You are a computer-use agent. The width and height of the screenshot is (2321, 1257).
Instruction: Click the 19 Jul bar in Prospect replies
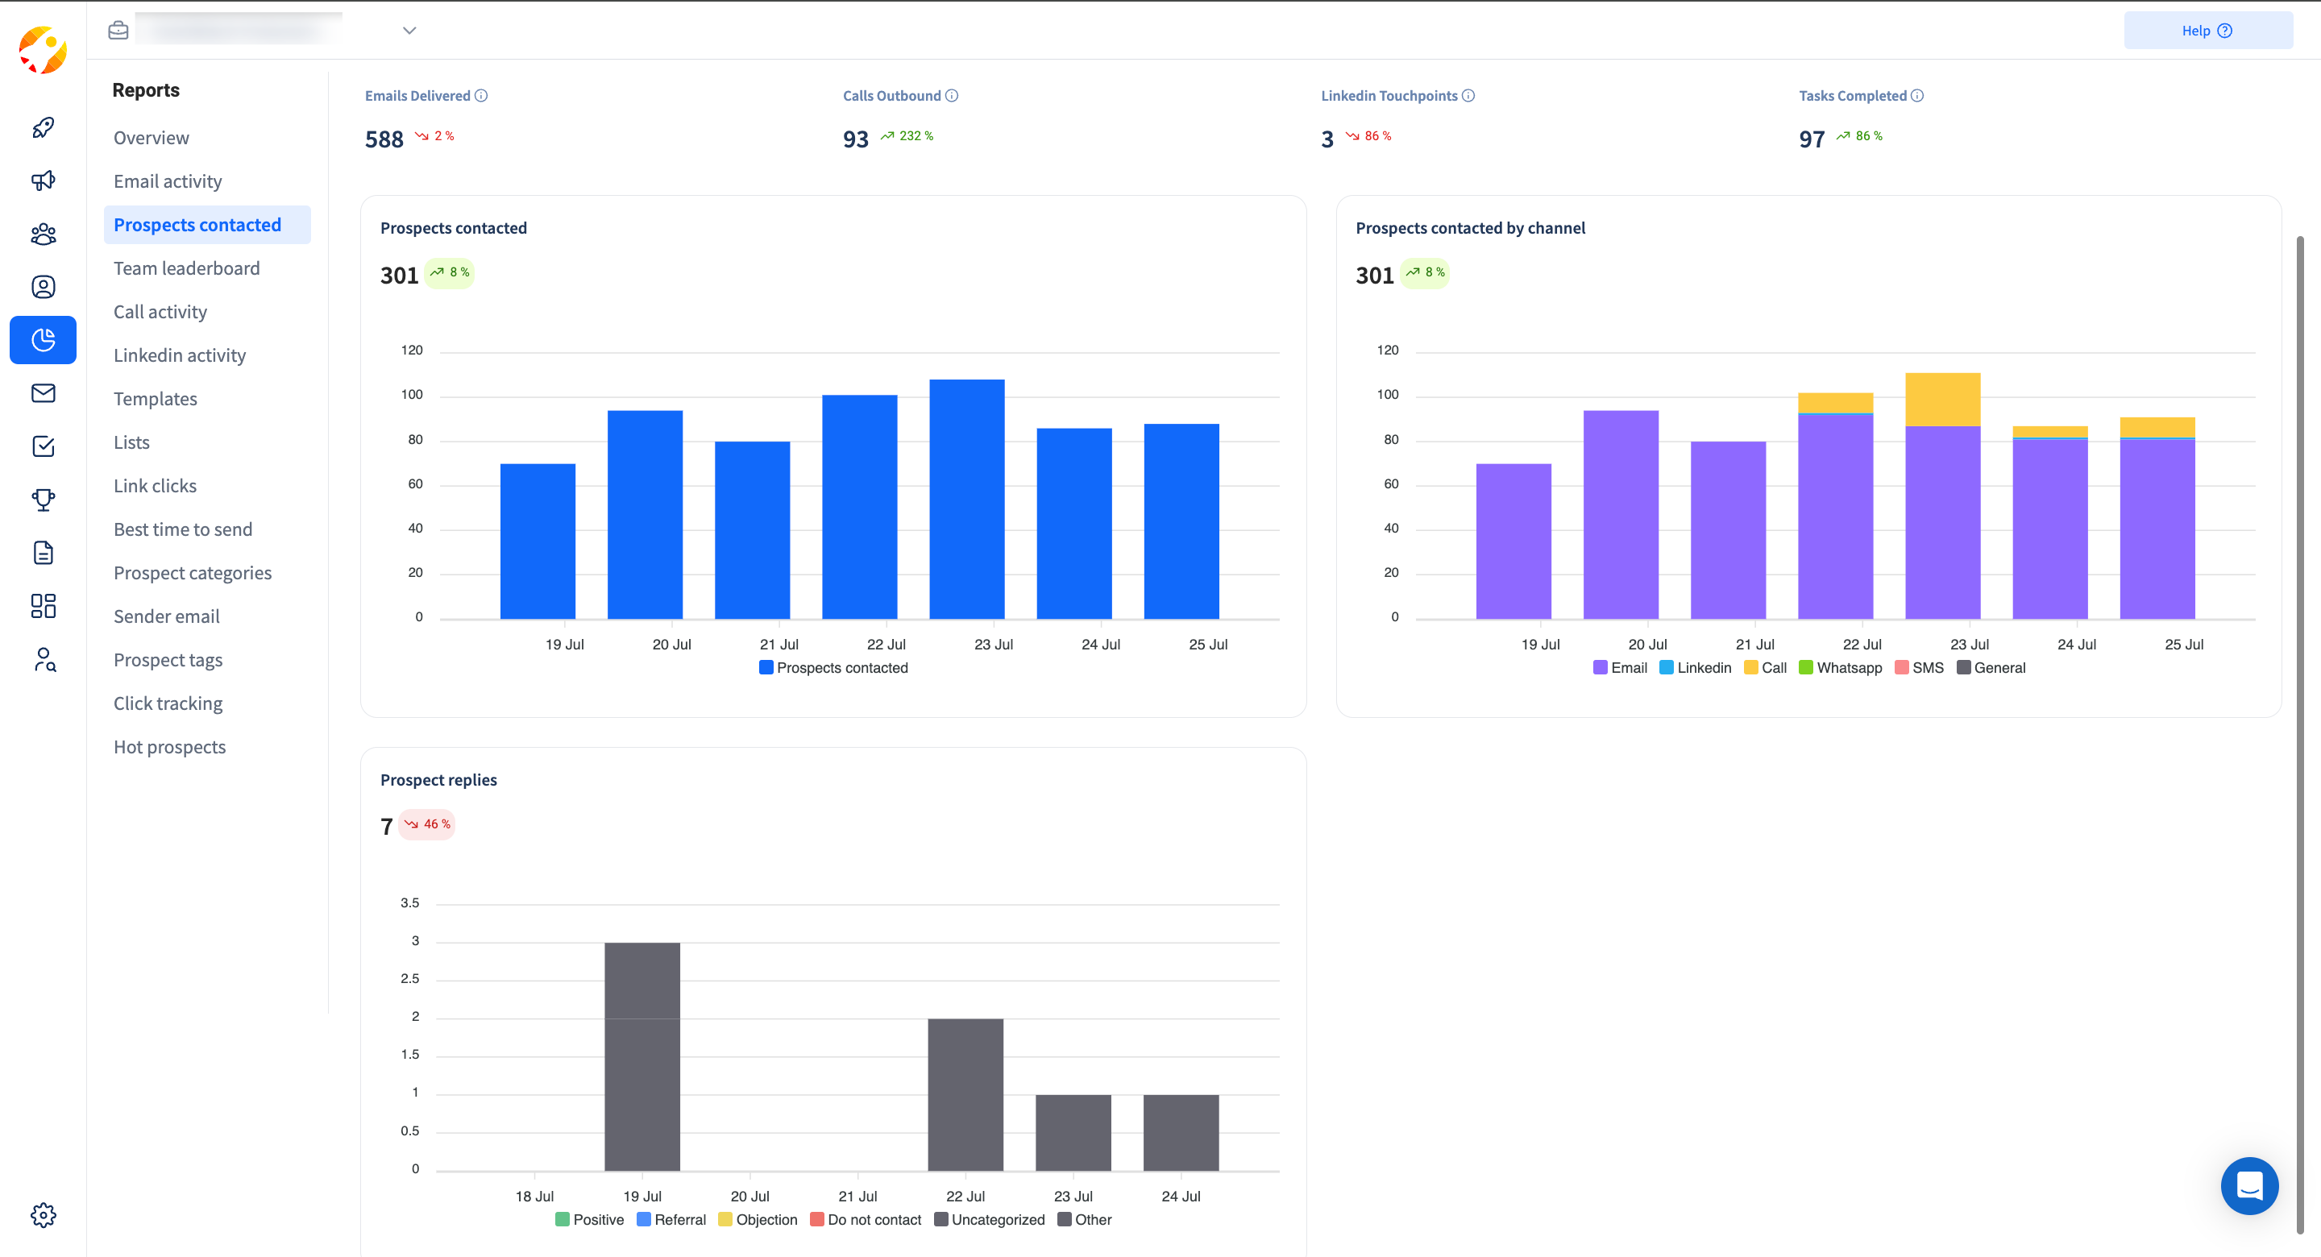[641, 1057]
